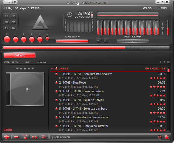Screen dimensions: 174x143
Task: Click the 05:15 duration of track 1
Action: [x=162, y=74]
